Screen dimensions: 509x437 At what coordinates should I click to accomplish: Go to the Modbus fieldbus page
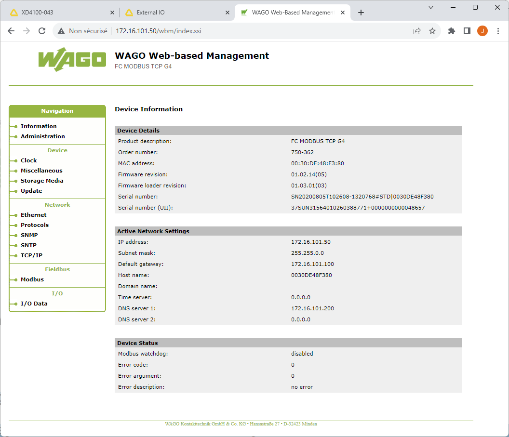click(x=32, y=279)
